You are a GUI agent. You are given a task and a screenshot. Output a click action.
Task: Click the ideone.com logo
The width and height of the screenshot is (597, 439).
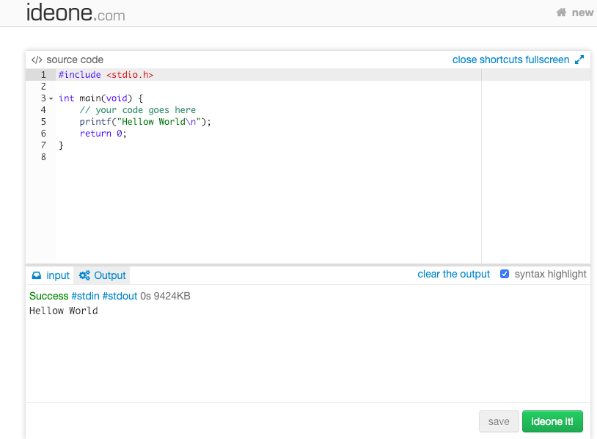click(x=76, y=12)
